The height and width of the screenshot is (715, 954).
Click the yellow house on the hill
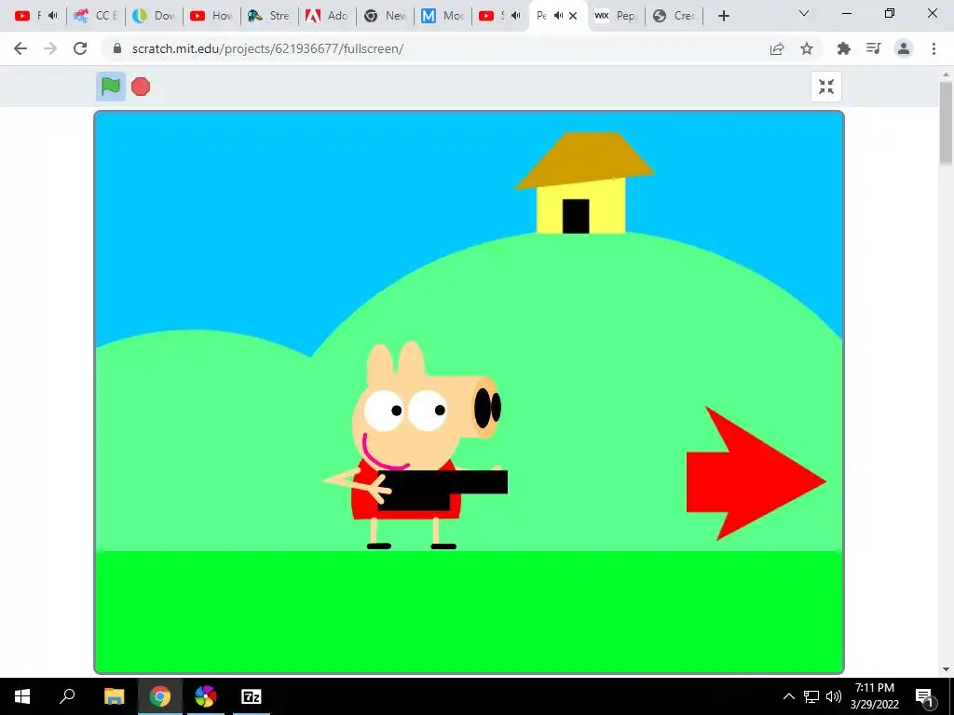[584, 182]
